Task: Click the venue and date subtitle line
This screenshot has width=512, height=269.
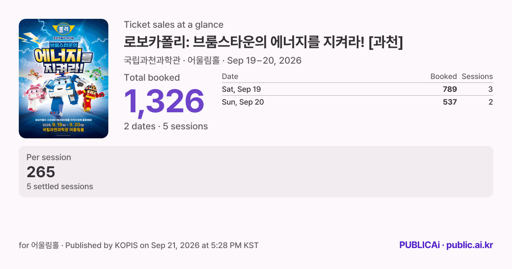Action: [212, 61]
